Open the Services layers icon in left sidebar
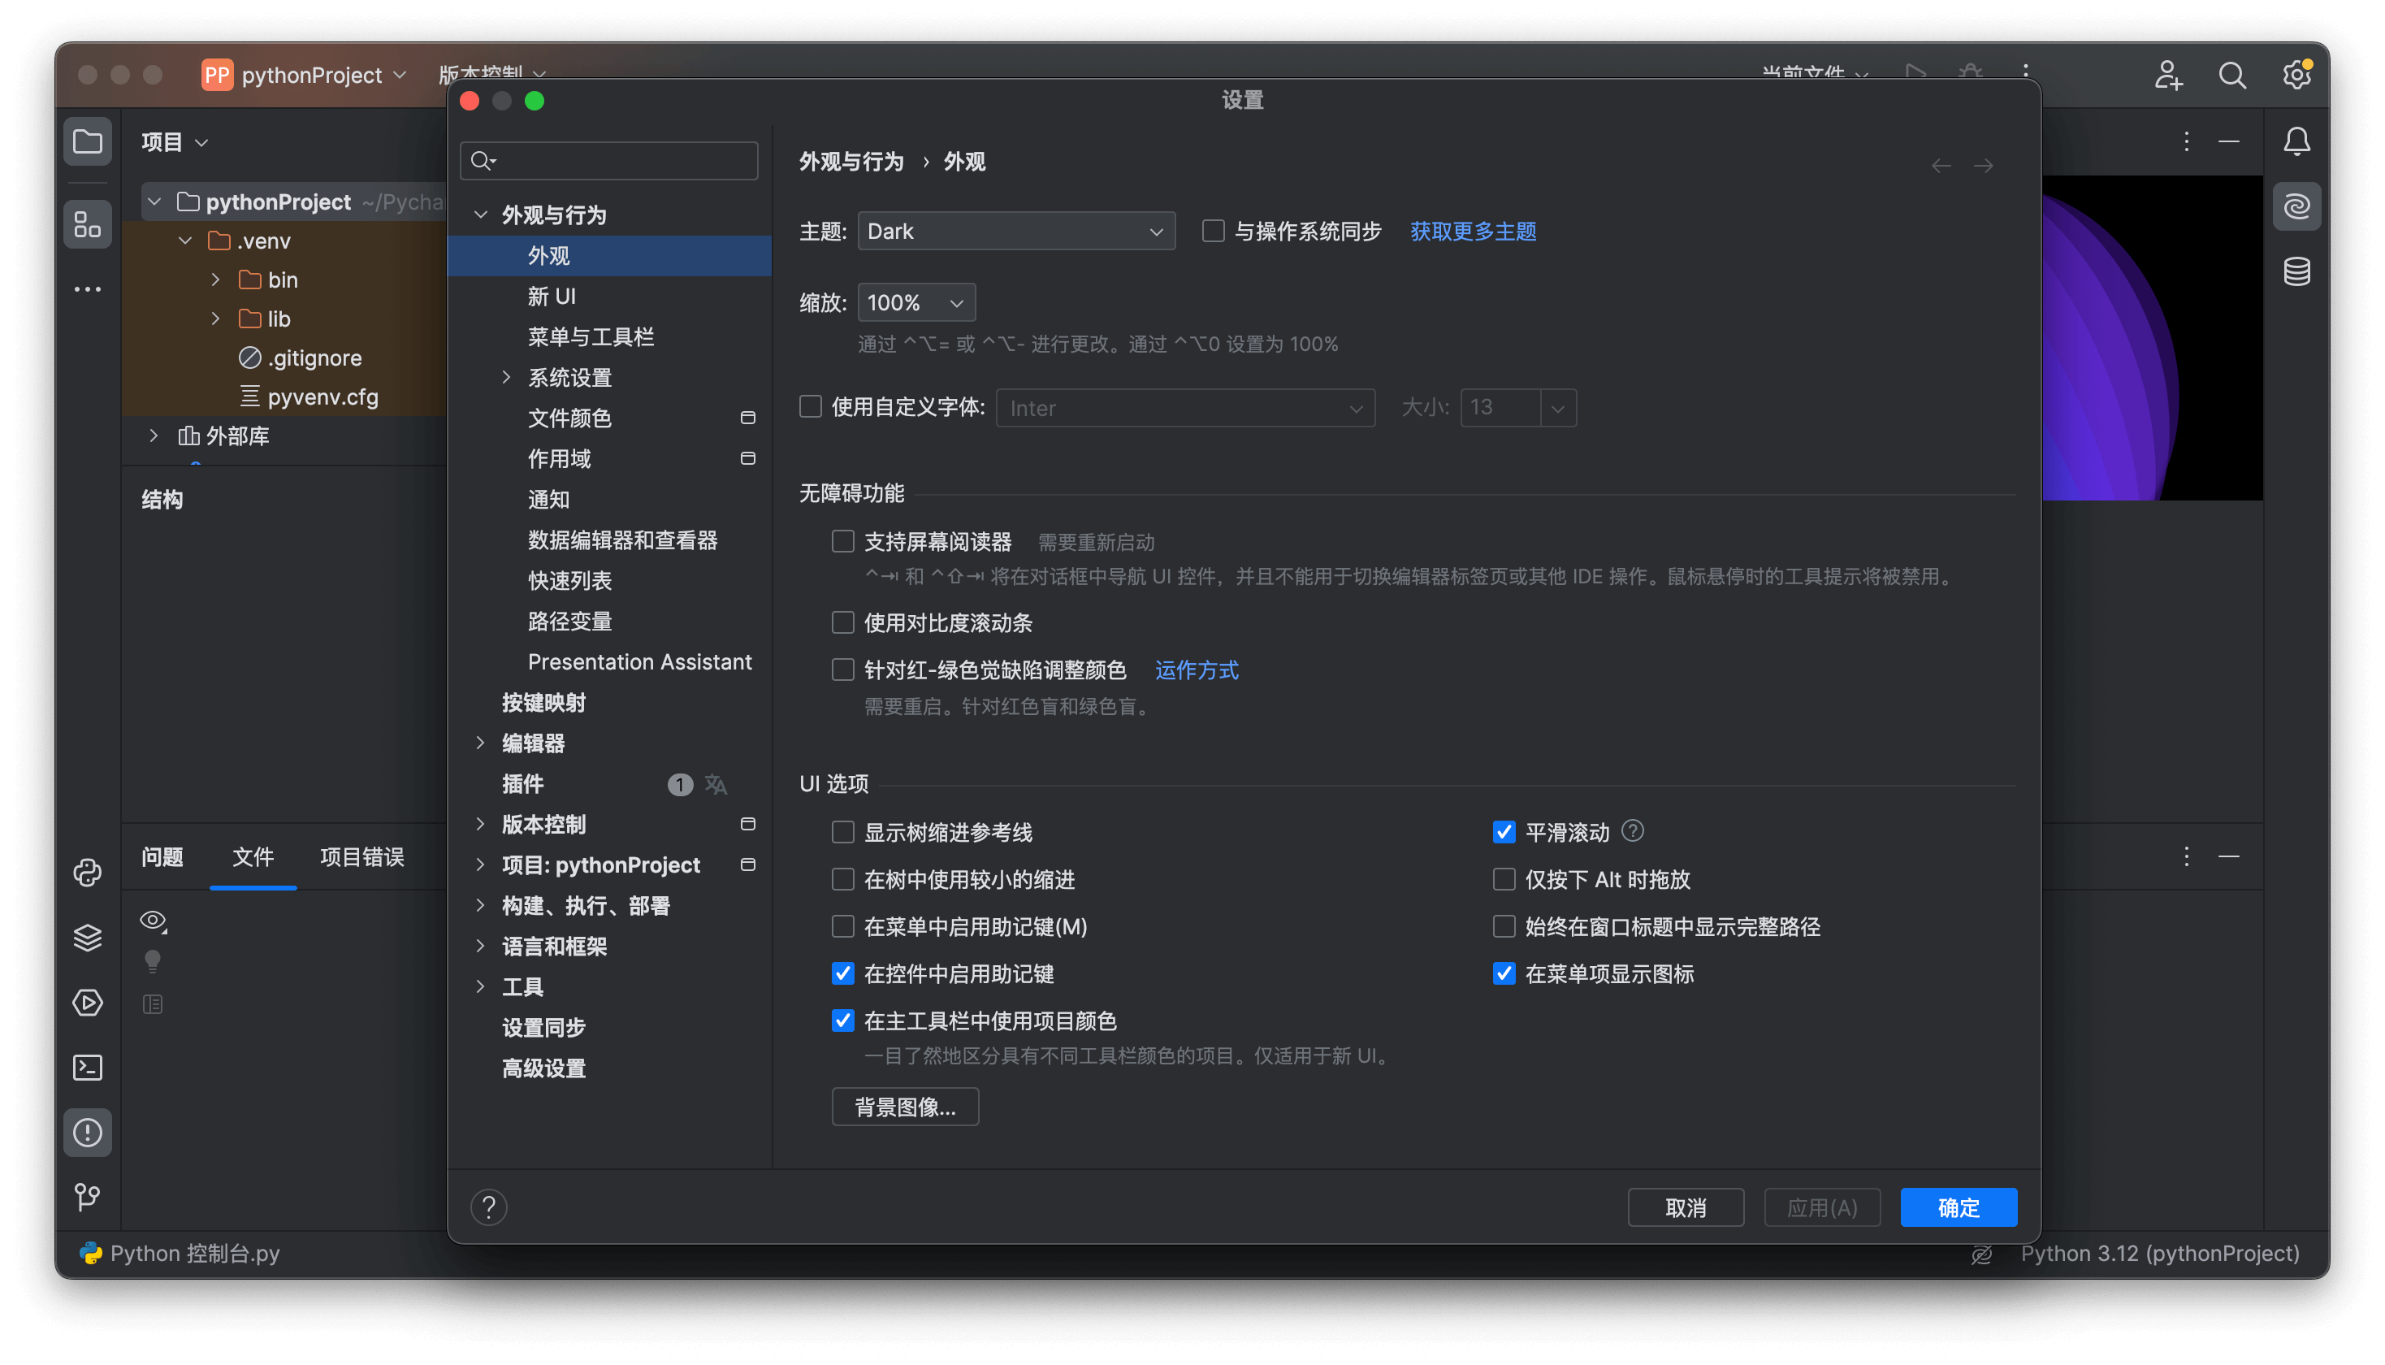Viewport: 2385px width, 1365px height. (x=87, y=938)
